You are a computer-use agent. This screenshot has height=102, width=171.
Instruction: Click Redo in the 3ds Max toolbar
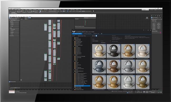click(11, 11)
